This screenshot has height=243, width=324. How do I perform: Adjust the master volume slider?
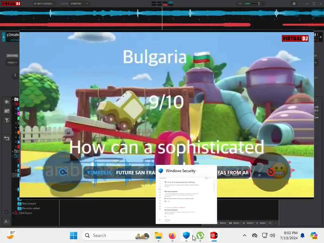tap(252, 3)
